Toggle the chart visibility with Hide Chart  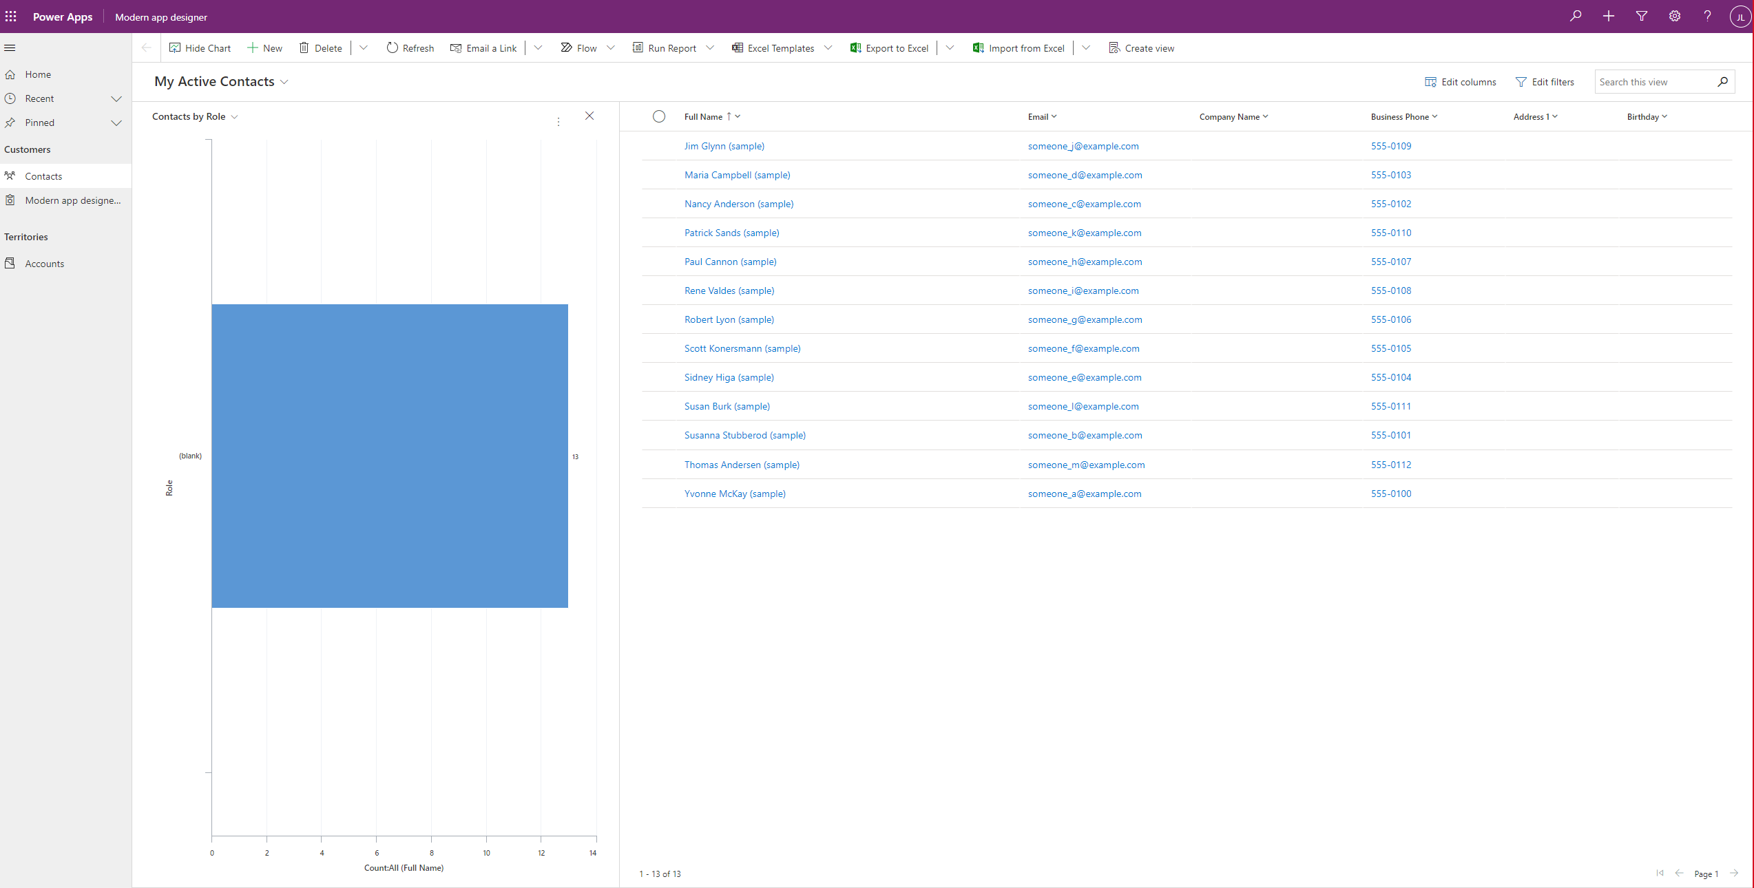pyautogui.click(x=200, y=47)
